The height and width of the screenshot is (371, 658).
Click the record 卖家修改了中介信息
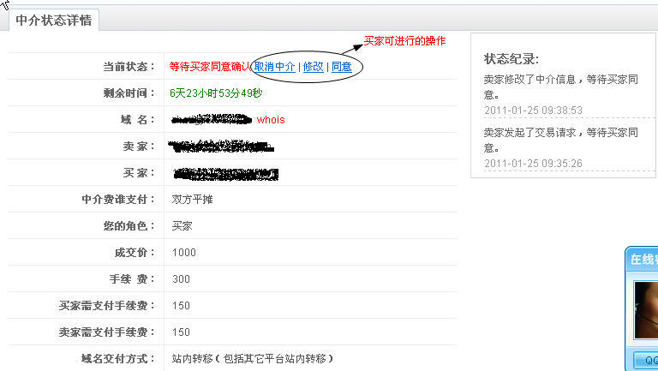click(x=561, y=87)
